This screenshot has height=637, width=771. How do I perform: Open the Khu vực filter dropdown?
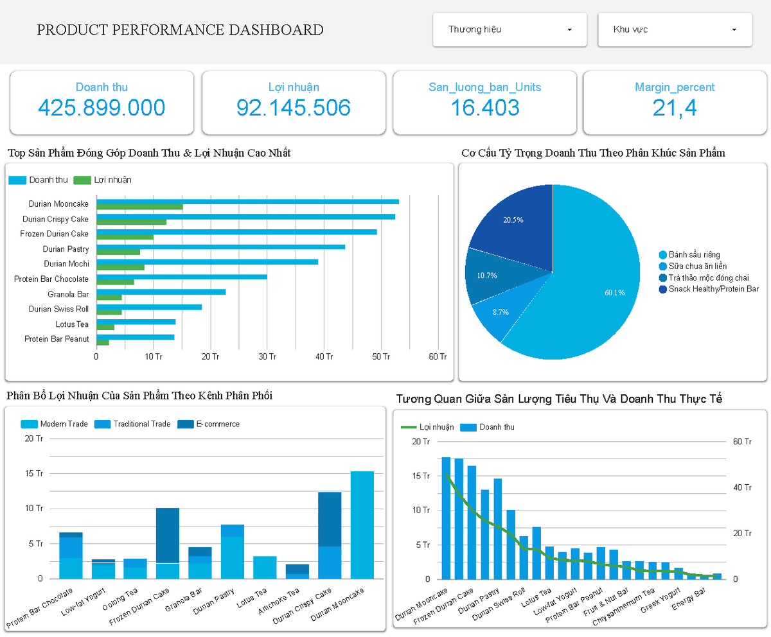(x=675, y=30)
